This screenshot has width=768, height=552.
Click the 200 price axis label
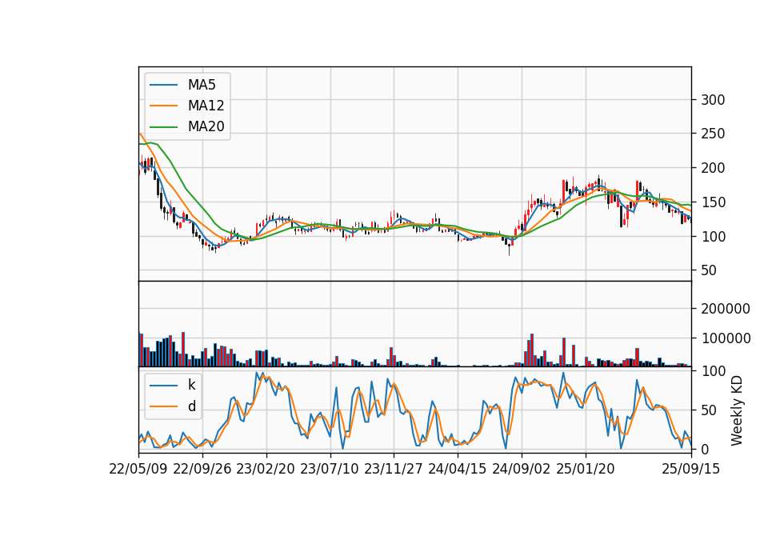point(713,168)
